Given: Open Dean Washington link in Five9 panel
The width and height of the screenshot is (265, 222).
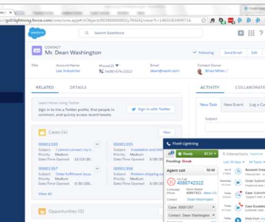Looking at the screenshot, I should click(x=200, y=199).
